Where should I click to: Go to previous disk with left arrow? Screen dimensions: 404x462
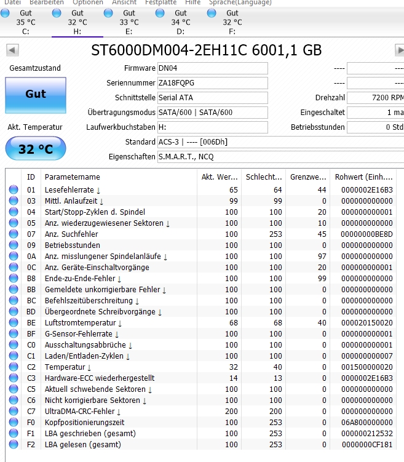pyautogui.click(x=12, y=50)
